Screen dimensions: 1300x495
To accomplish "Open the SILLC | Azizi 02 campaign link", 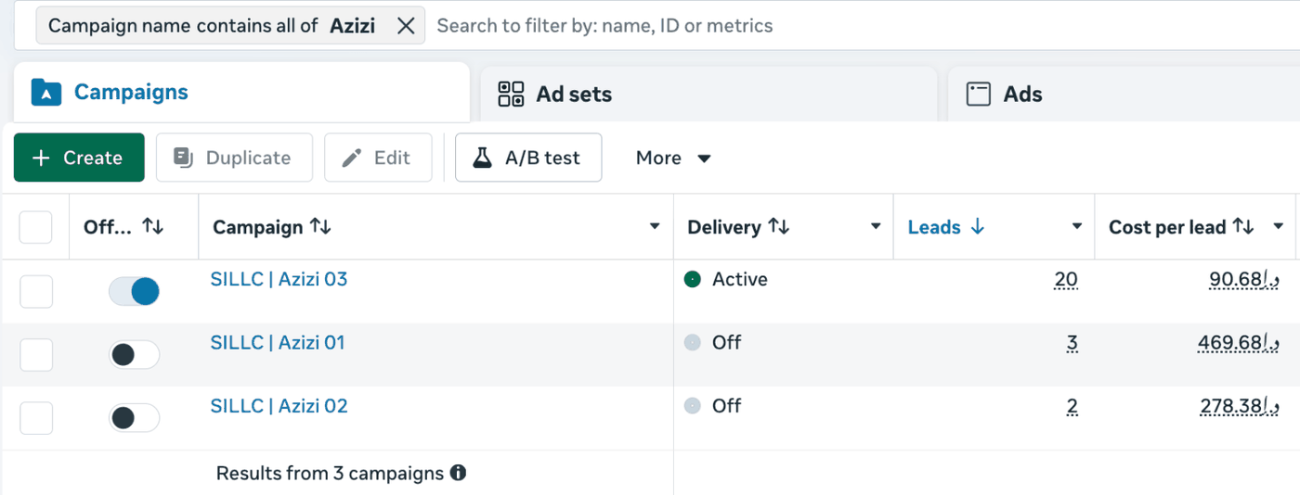I will pos(279,405).
